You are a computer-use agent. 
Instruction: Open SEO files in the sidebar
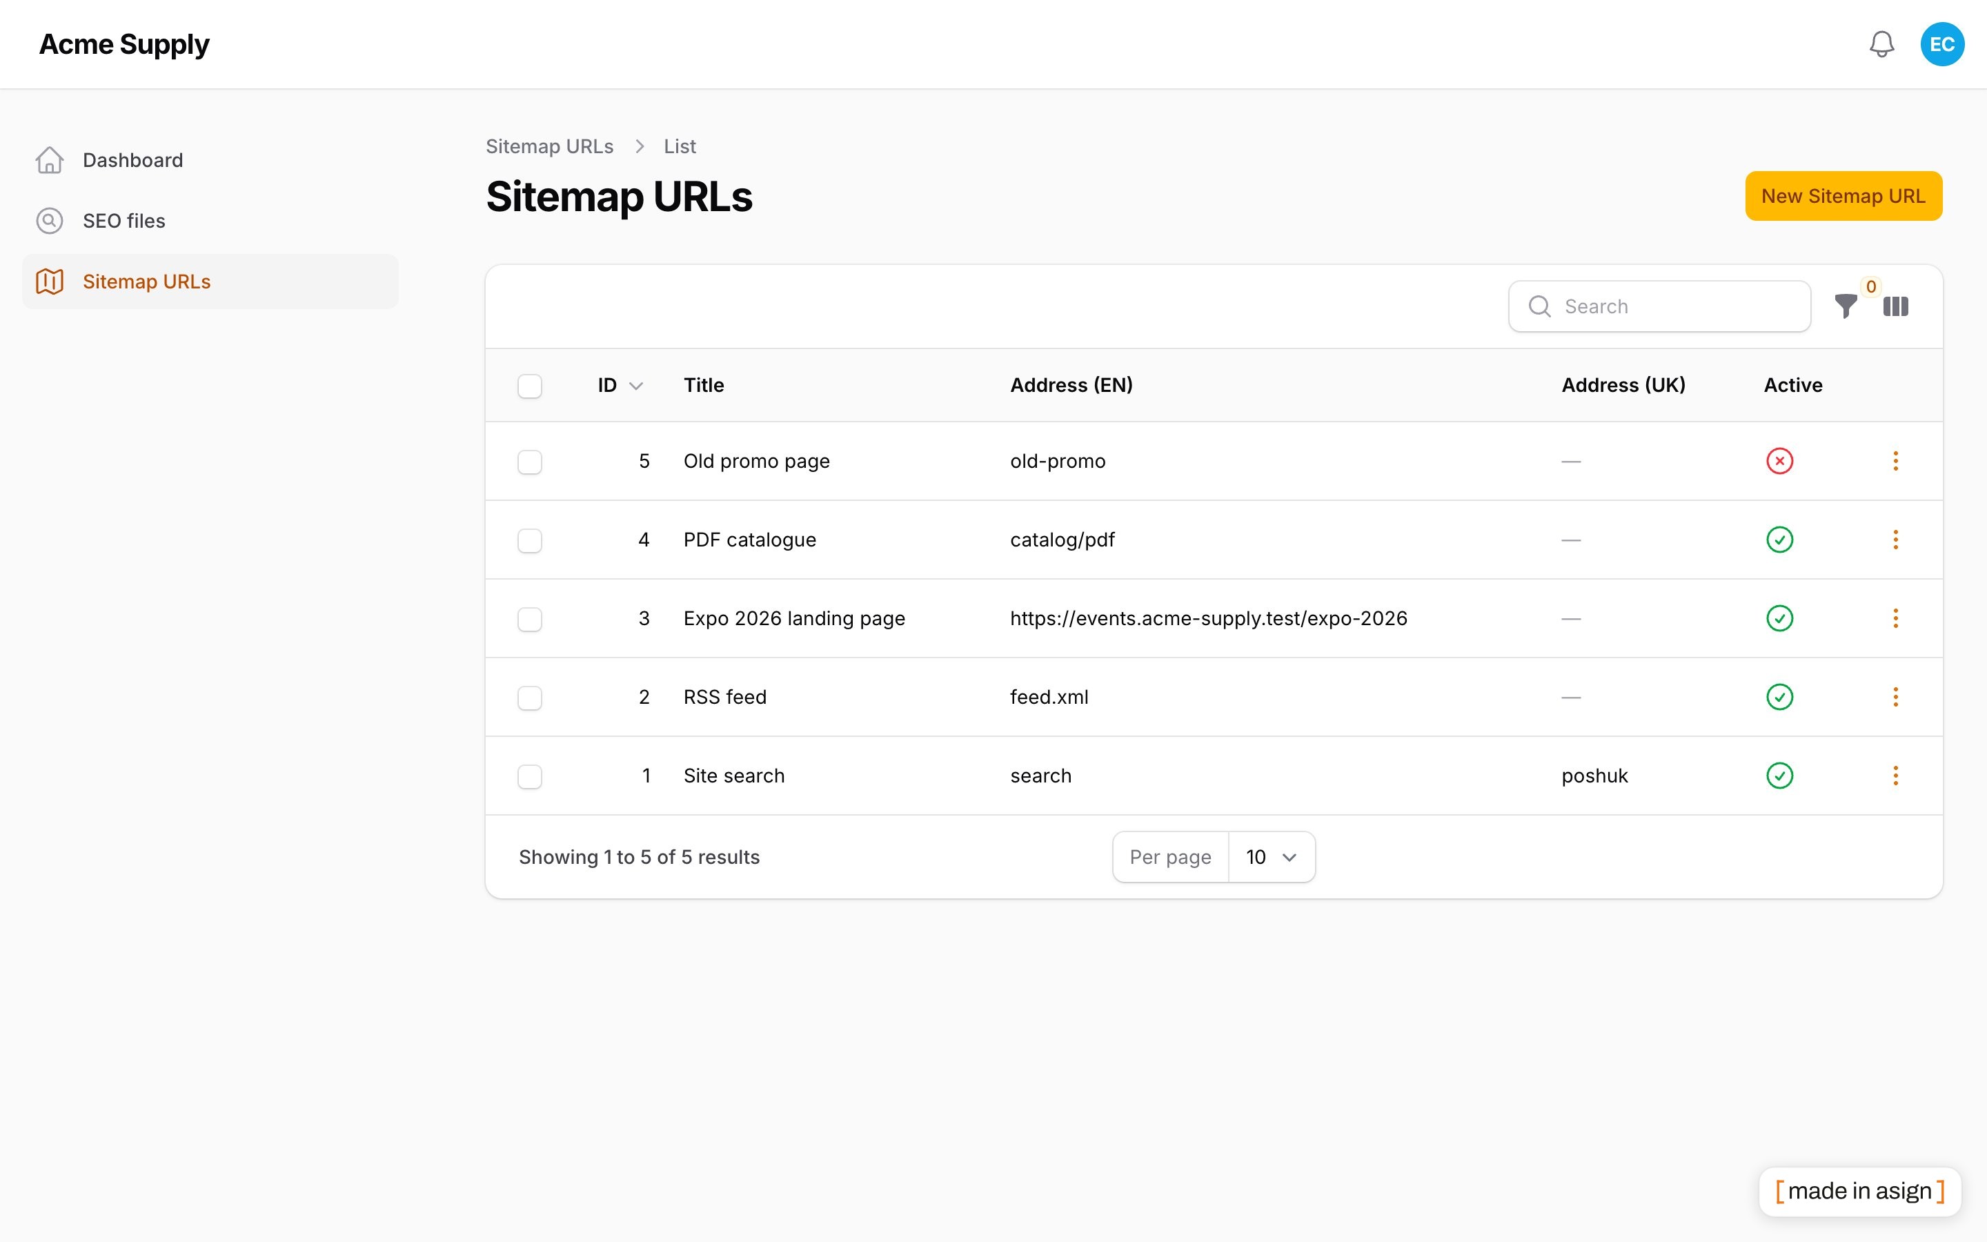tap(210, 221)
